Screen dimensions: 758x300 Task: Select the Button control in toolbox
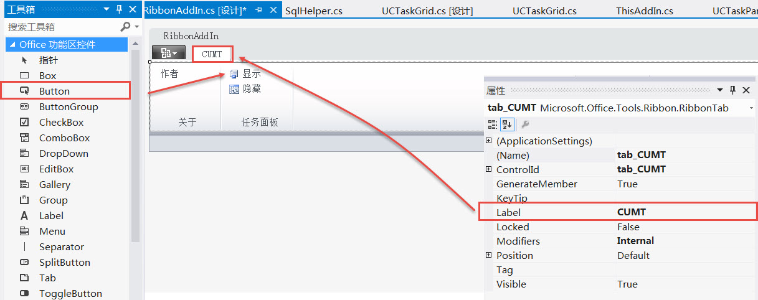[x=55, y=91]
